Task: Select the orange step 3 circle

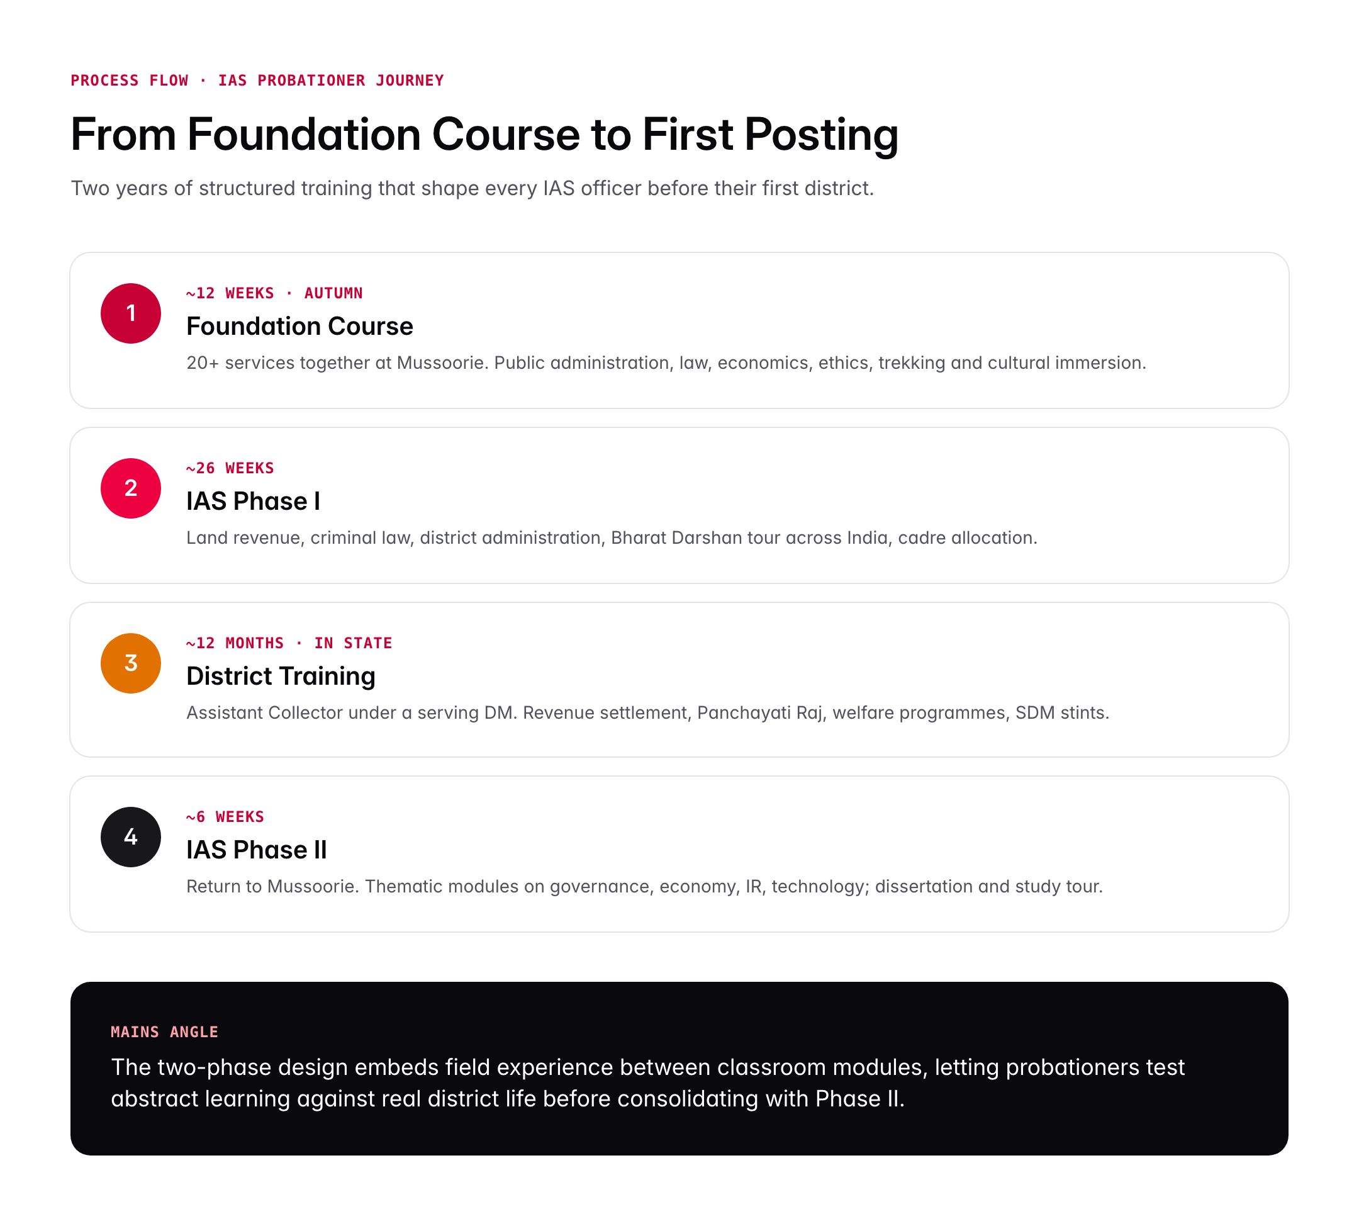Action: point(131,663)
